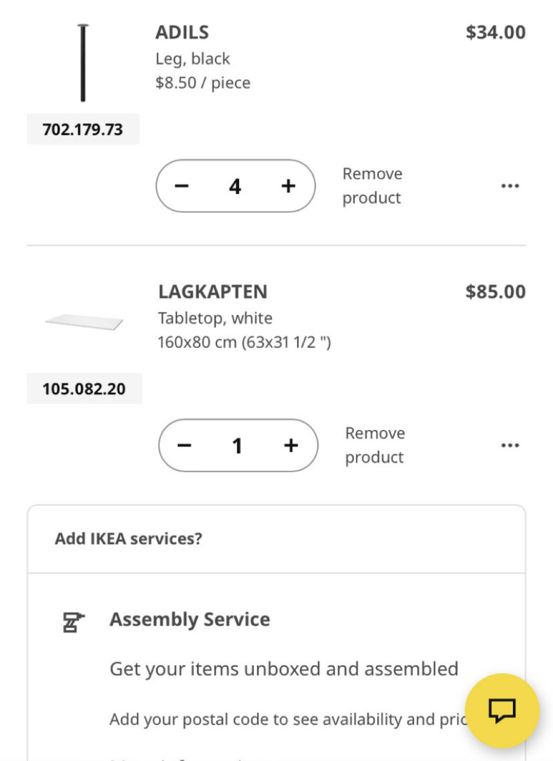Decrease ADILS leg quantity with minus

pyautogui.click(x=182, y=186)
